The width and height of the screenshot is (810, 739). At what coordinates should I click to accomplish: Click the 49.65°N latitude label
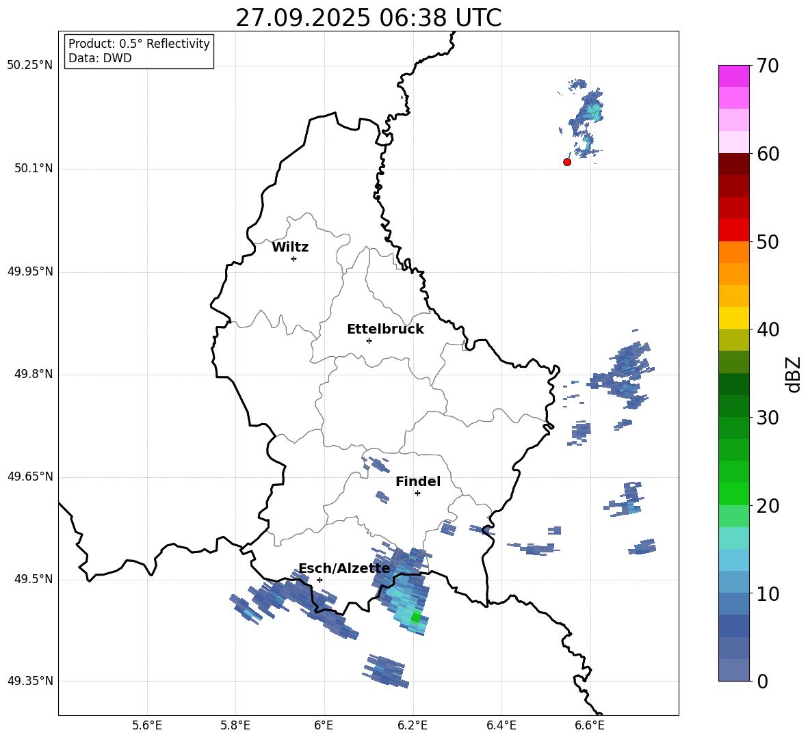[30, 476]
